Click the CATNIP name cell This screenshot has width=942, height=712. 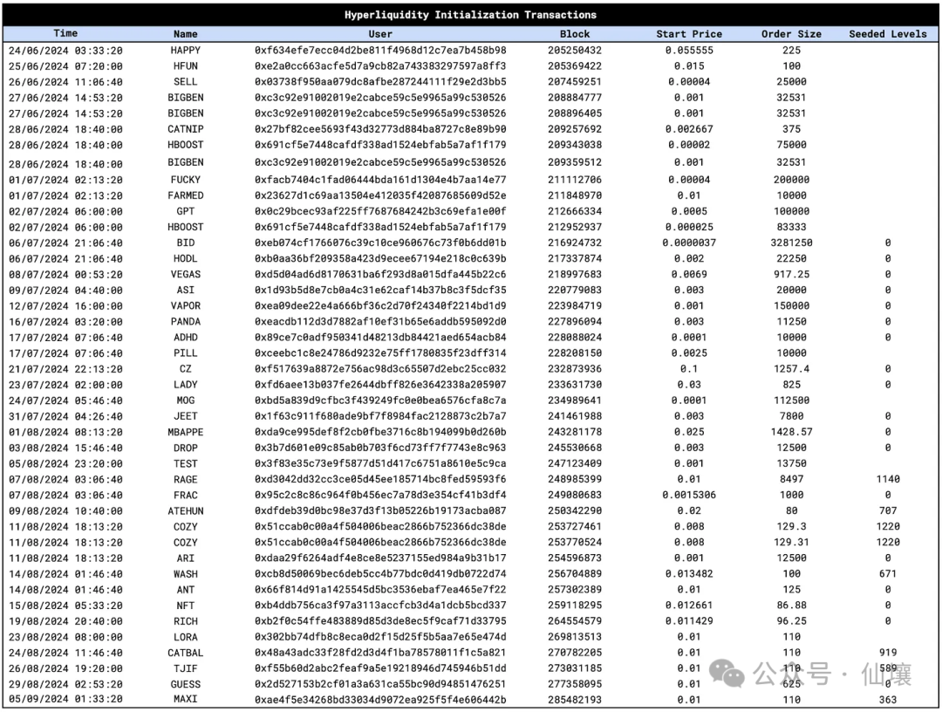tap(186, 129)
